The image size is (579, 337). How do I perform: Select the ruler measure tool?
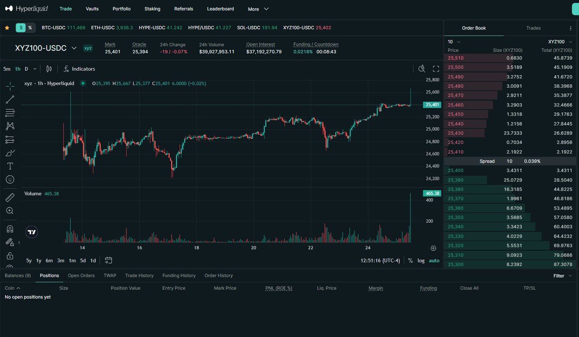[x=10, y=197]
